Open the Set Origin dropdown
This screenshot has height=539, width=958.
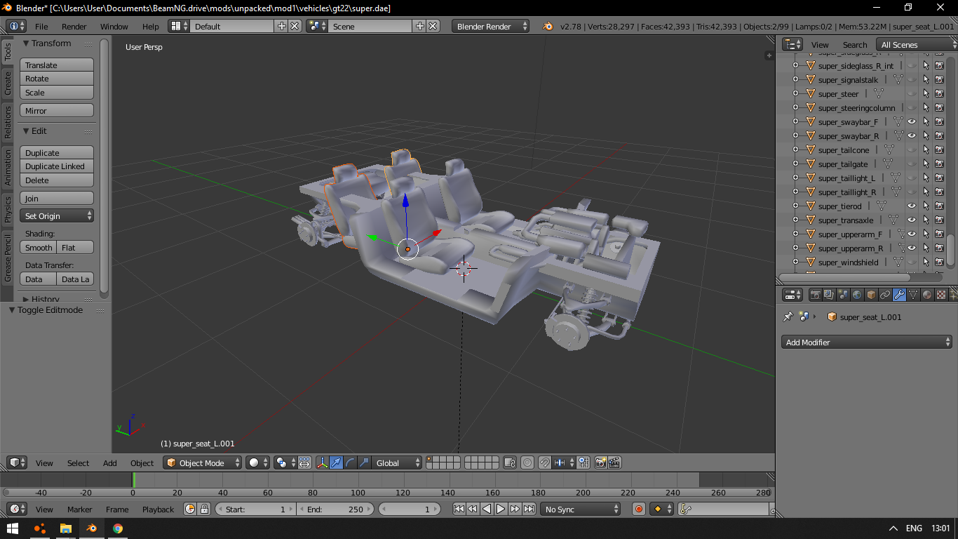(x=57, y=216)
